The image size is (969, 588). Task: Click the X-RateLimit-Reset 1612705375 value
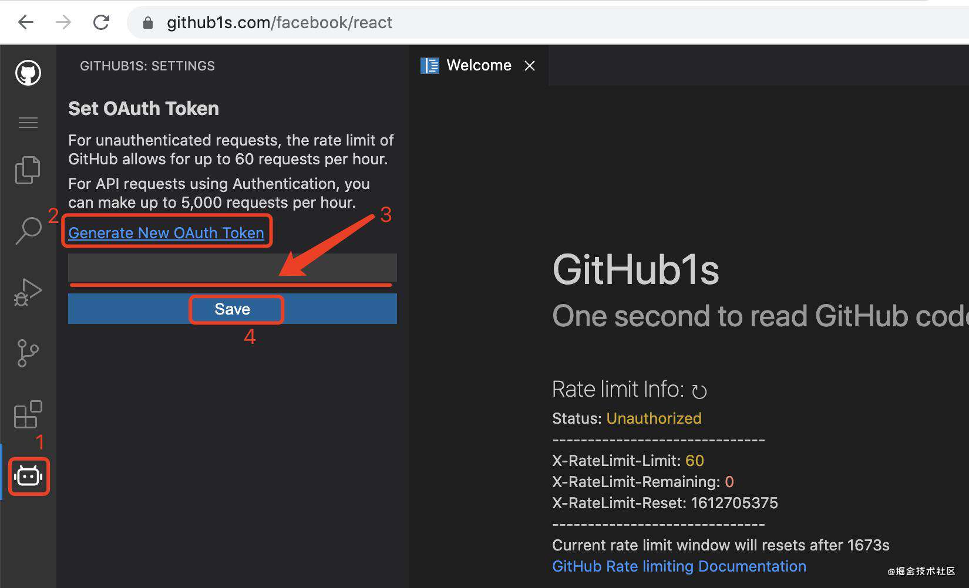[734, 503]
